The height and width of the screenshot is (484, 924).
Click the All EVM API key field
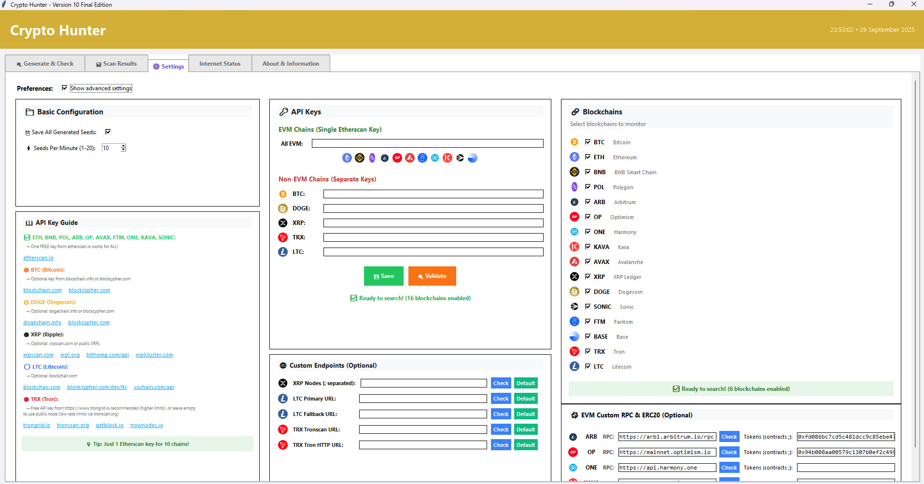click(427, 143)
